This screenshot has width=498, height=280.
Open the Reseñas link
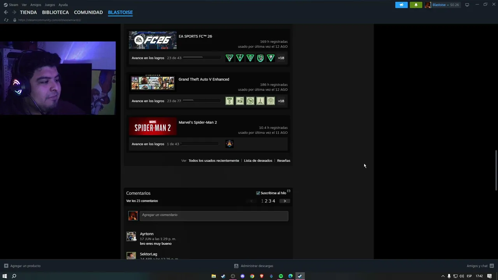coord(284,161)
